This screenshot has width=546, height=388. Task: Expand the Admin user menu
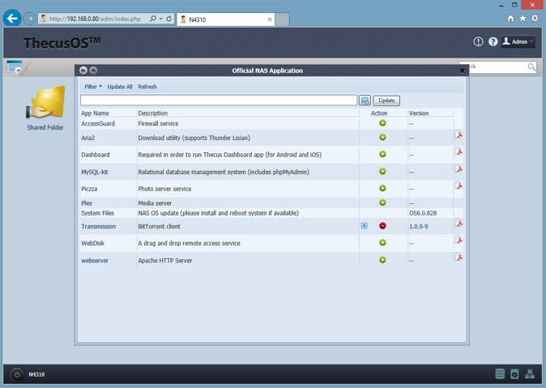[518, 42]
